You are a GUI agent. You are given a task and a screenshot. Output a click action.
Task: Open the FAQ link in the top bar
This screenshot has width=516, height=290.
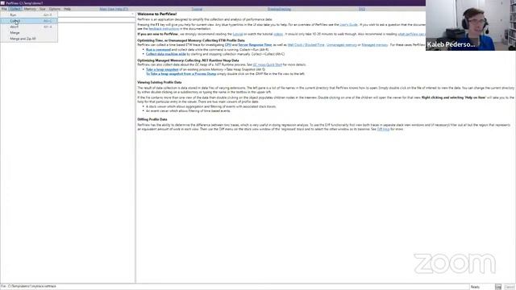coord(362,9)
